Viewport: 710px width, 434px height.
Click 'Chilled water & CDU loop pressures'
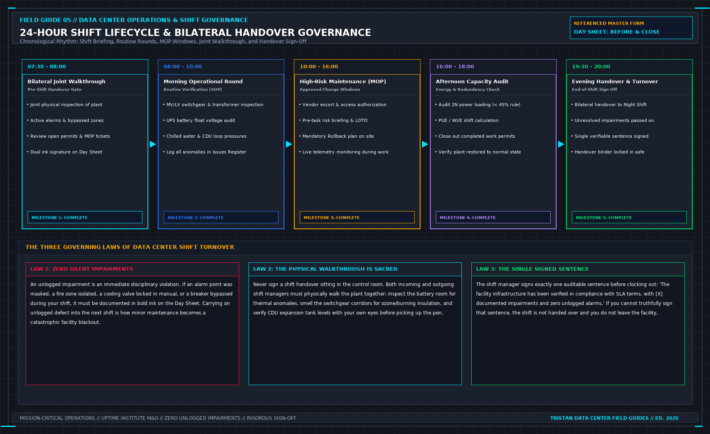click(205, 136)
